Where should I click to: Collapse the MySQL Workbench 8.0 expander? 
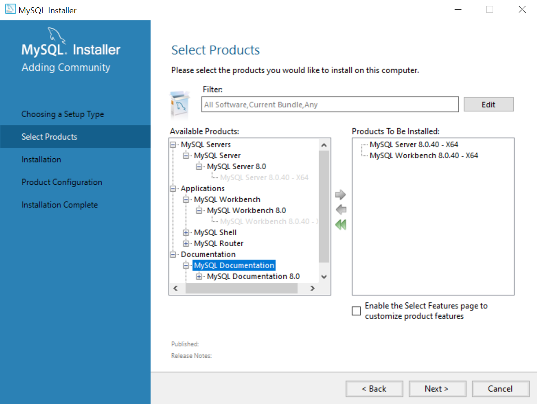[x=199, y=210]
